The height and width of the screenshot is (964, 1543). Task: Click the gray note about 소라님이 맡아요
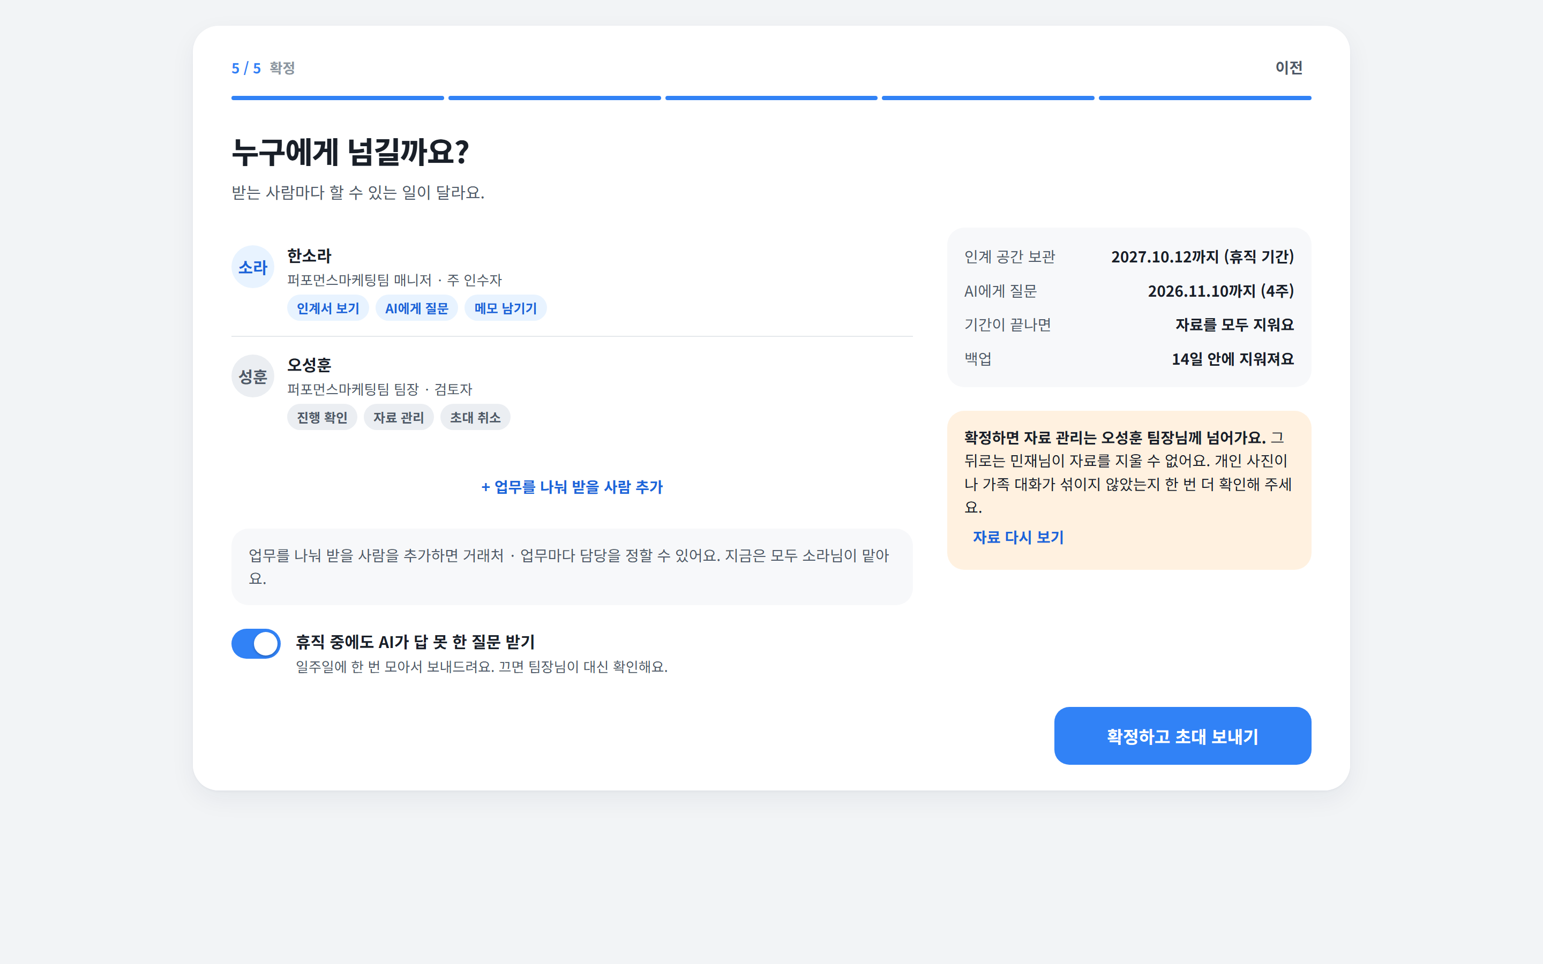coord(571,567)
